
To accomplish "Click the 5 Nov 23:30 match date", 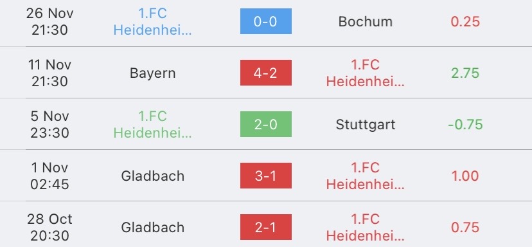I will tap(49, 124).
